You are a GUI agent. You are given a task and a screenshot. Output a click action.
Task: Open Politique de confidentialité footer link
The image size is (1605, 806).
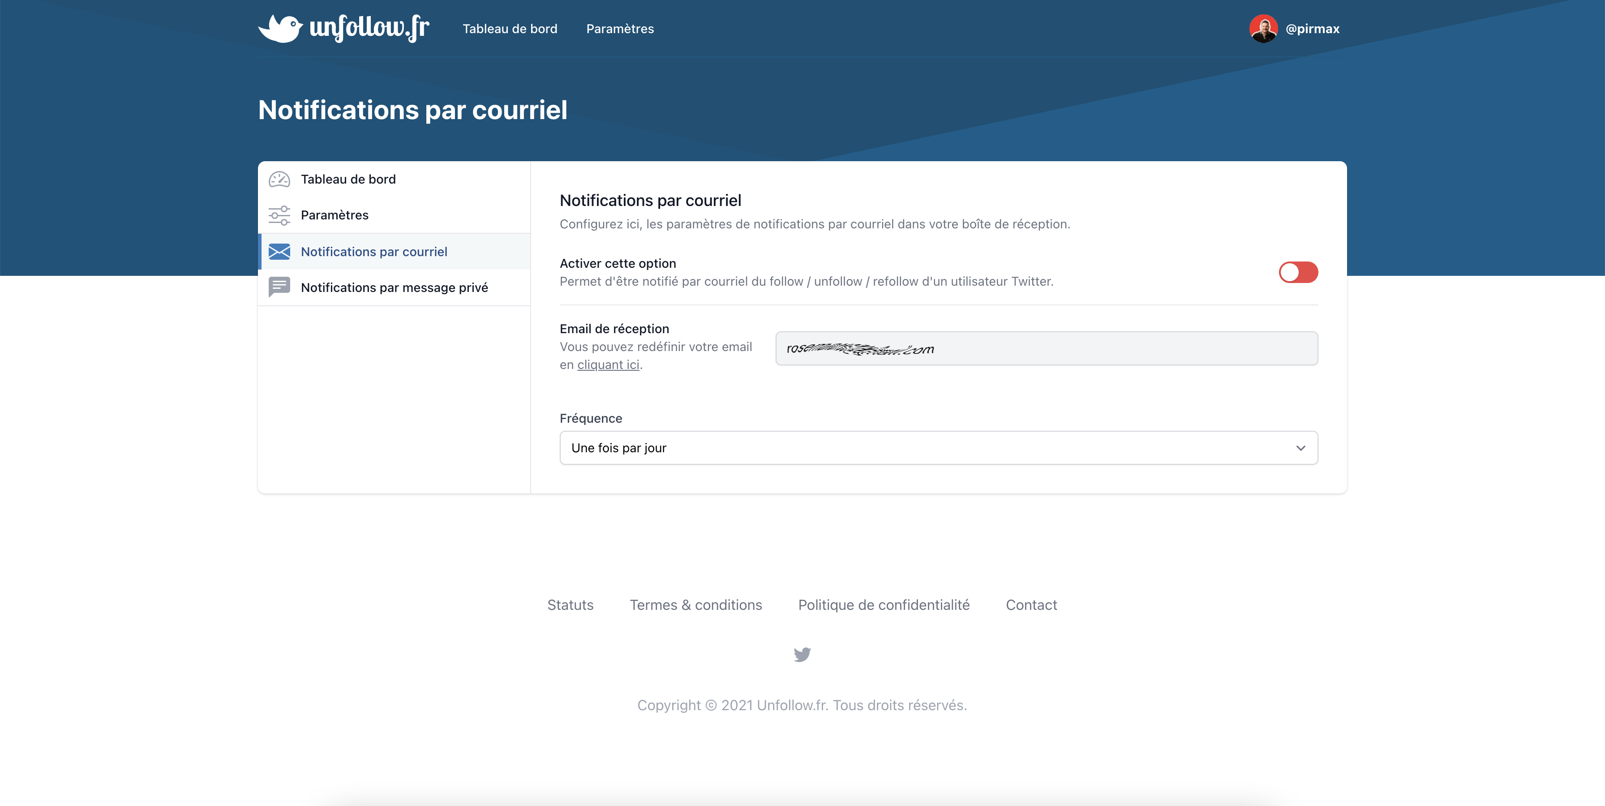[x=884, y=605]
